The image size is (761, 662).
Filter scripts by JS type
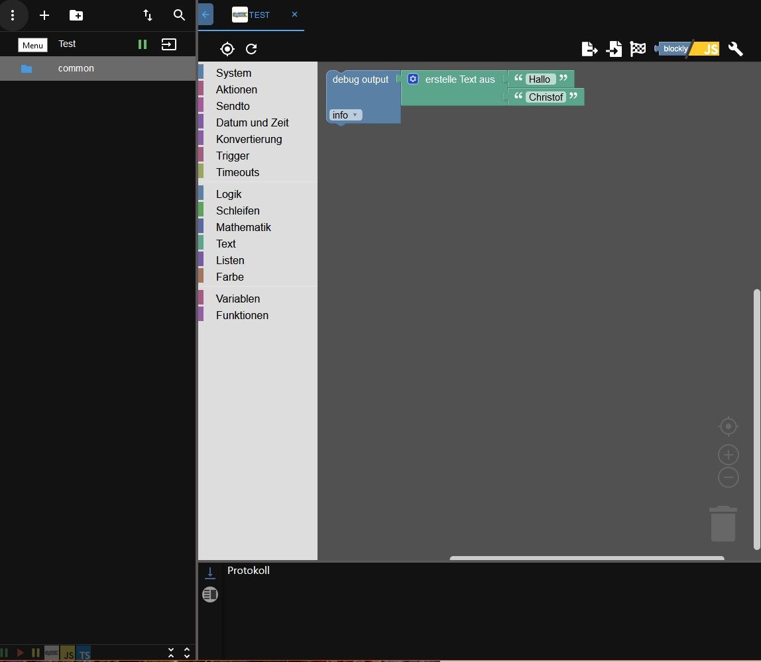point(68,653)
